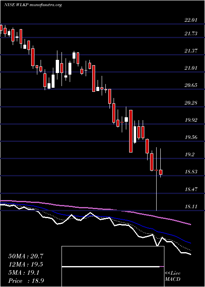Click the 5MA : 19.1 readout
Viewport: 205px width, 287px height.
[24, 273]
